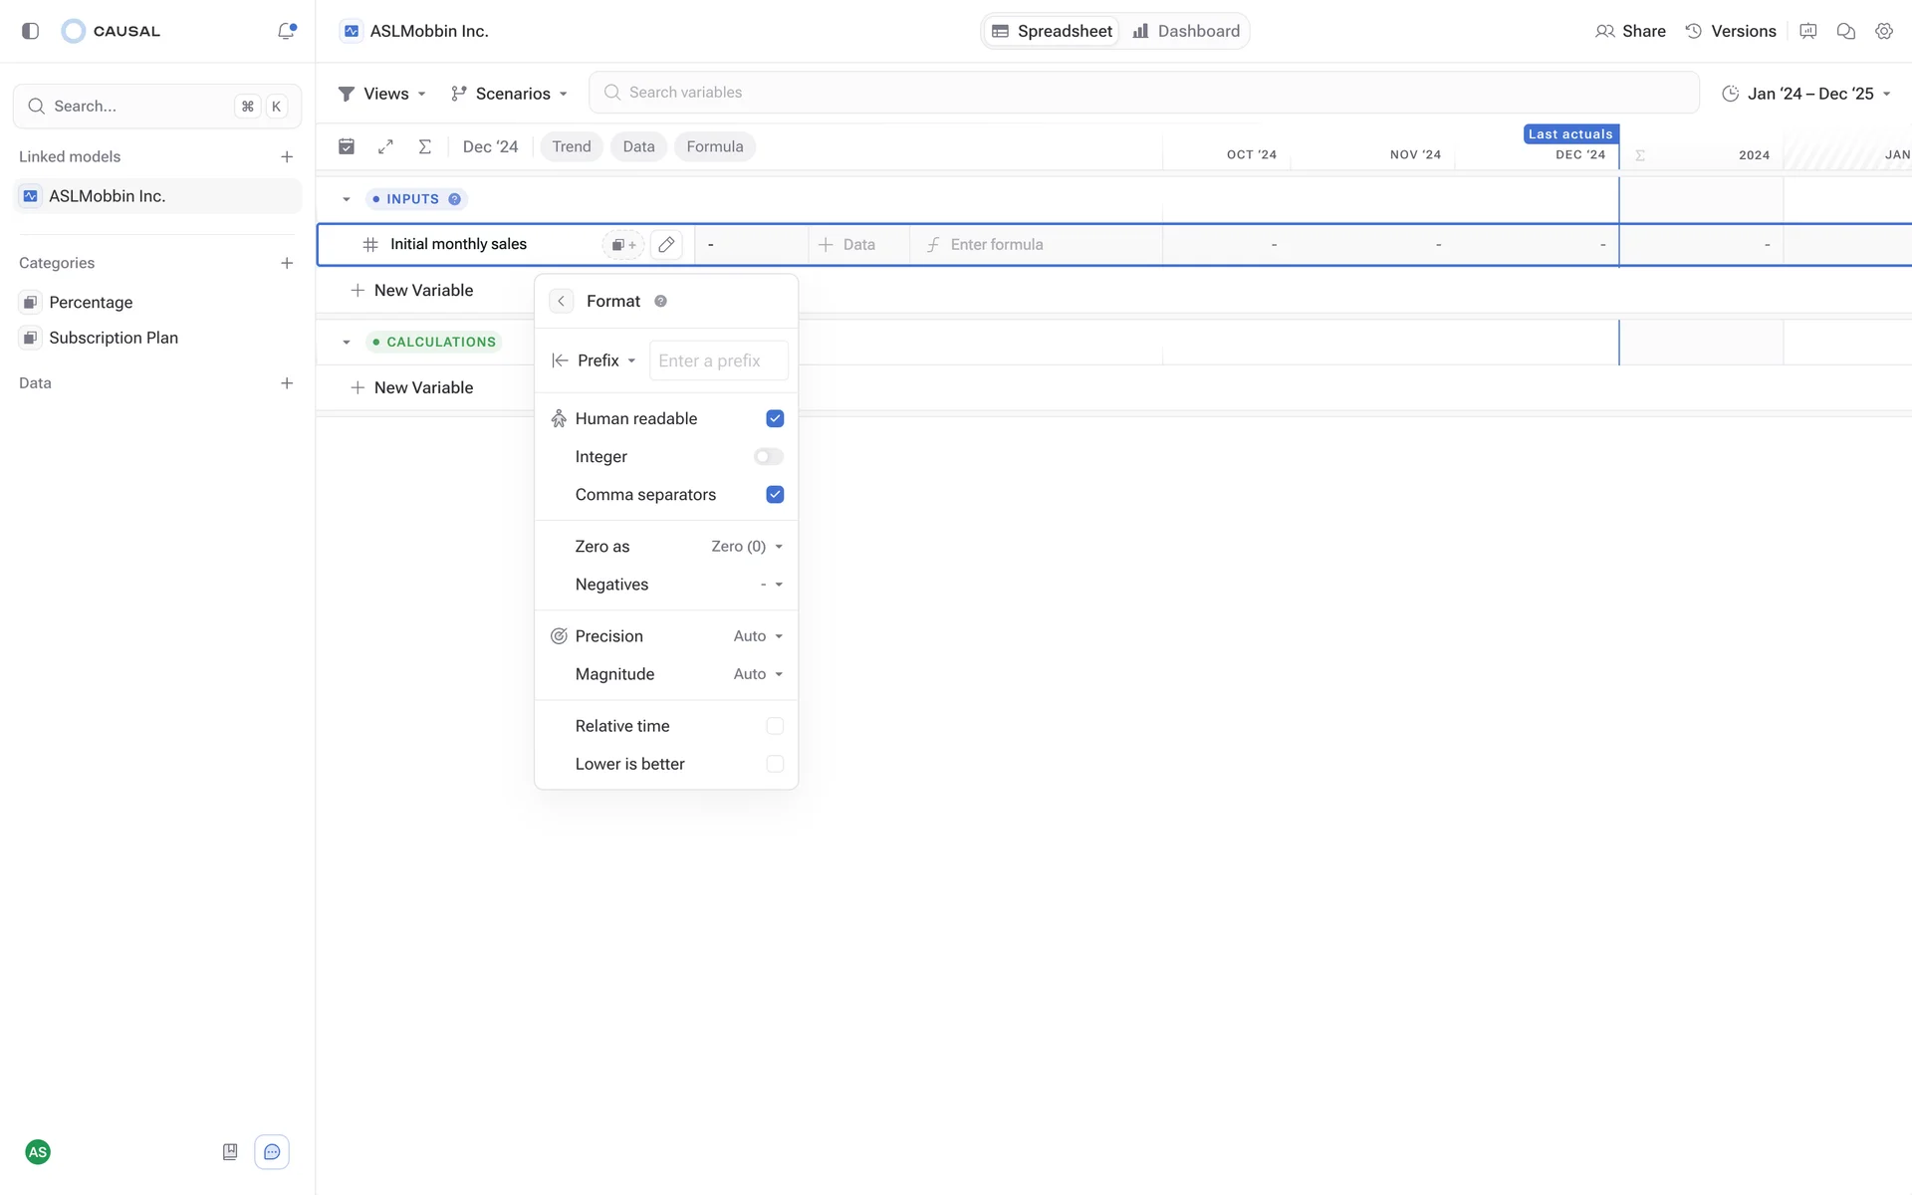This screenshot has width=1912, height=1195.
Task: Go back with the Format panel chevron
Action: [561, 301]
